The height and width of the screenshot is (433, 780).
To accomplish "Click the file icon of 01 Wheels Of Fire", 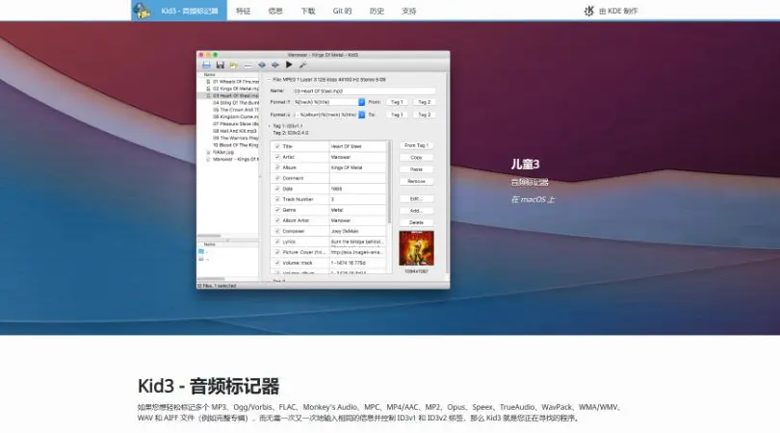I will tap(208, 82).
